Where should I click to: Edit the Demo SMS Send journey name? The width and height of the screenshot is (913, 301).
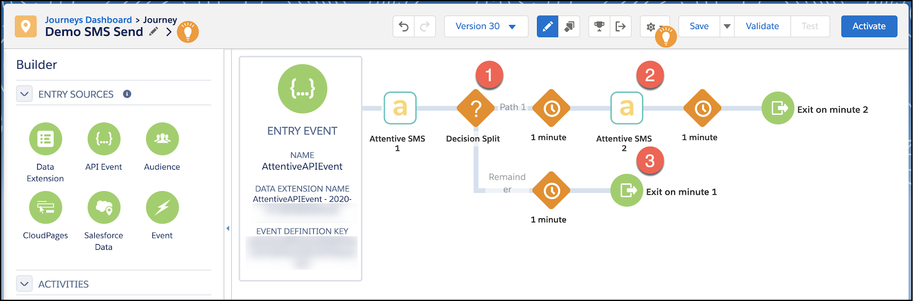[x=153, y=32]
